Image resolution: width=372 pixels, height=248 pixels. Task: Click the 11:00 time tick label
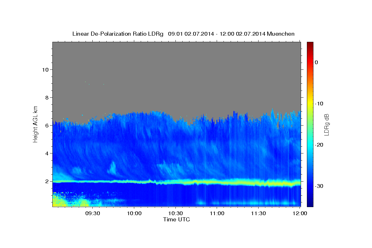[217, 213]
